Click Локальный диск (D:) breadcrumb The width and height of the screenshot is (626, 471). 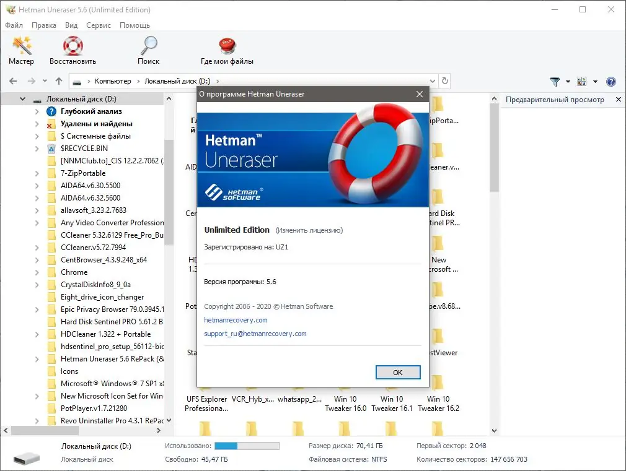(177, 81)
